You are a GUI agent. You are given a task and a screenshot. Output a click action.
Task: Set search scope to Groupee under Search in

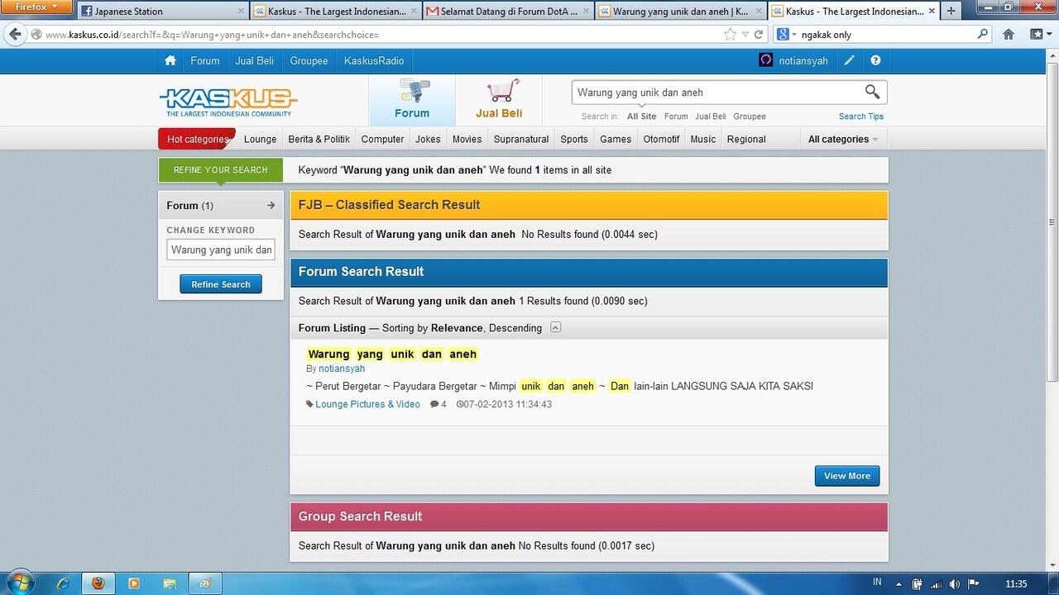750,117
